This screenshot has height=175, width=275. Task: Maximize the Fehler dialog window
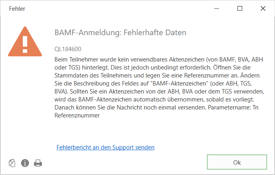pyautogui.click(x=240, y=8)
